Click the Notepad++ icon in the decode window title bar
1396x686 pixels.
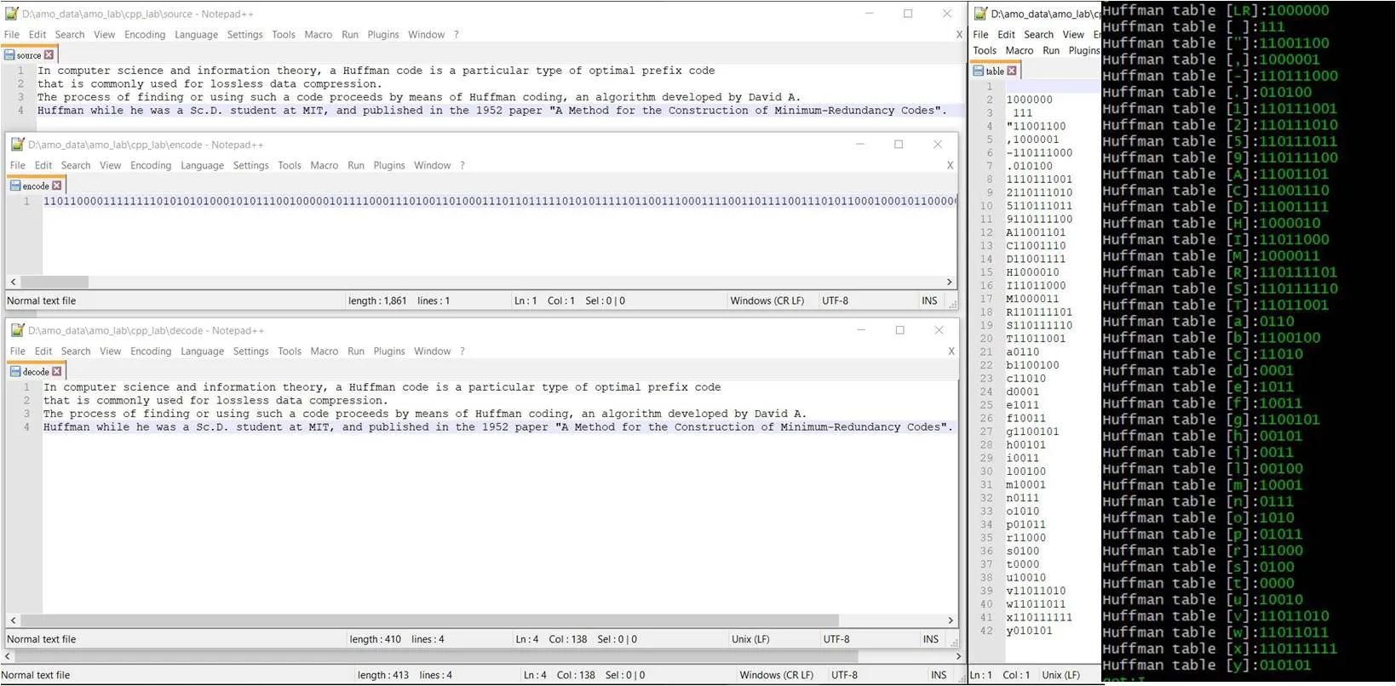click(x=17, y=330)
